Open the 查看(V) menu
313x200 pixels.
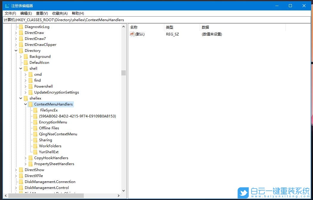[42, 13]
